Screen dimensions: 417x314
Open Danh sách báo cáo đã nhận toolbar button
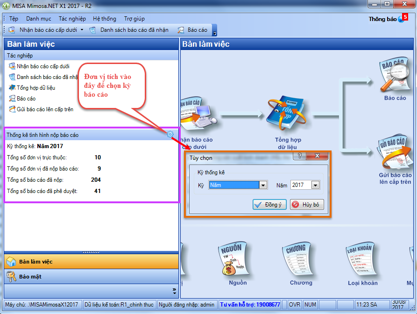point(129,30)
